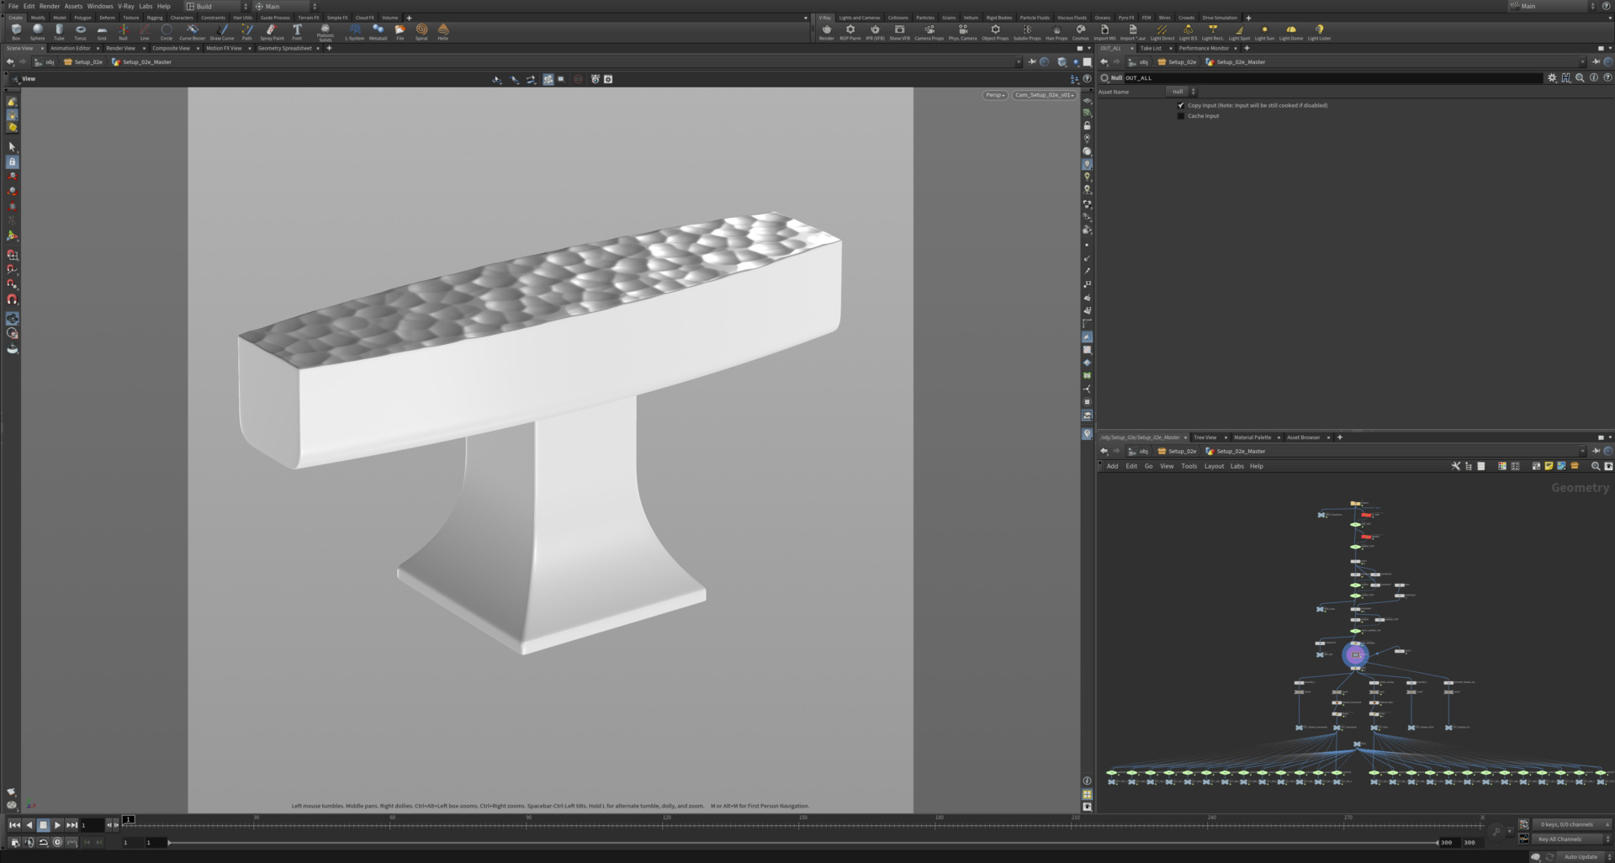Select the Box shelf tool
The height and width of the screenshot is (863, 1615).
point(16,32)
